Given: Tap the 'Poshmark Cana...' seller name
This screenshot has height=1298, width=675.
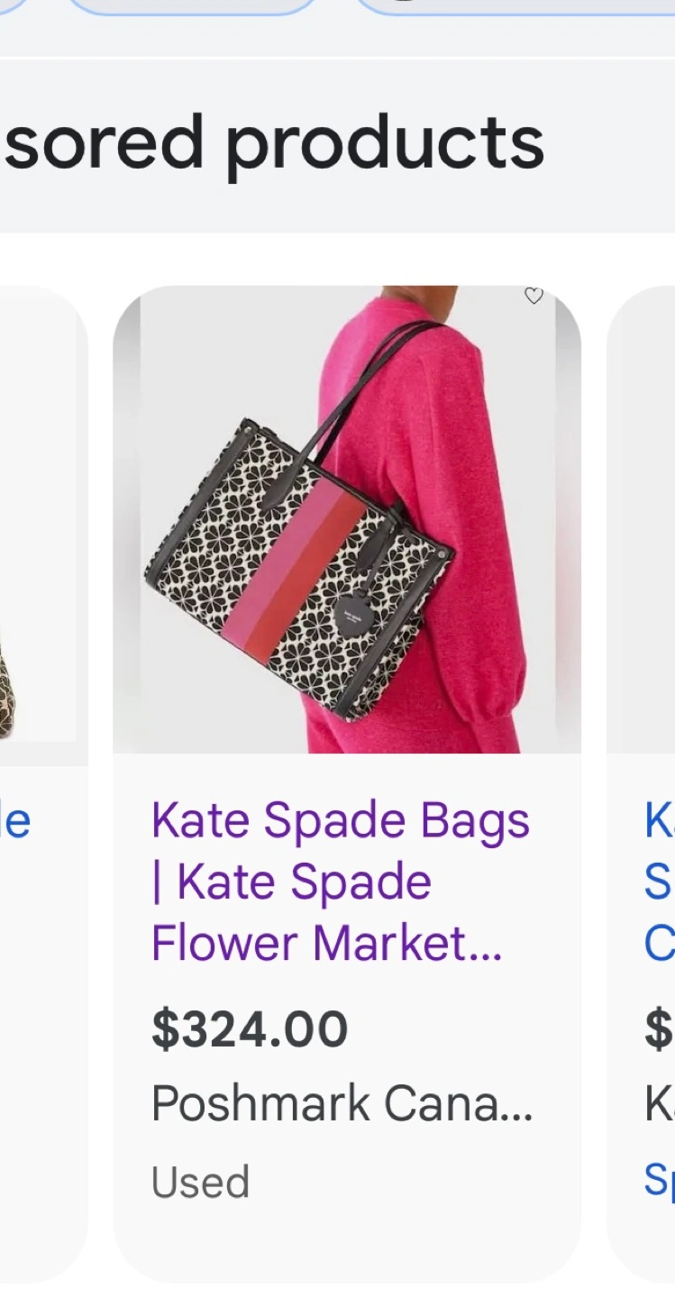Looking at the screenshot, I should point(342,1103).
